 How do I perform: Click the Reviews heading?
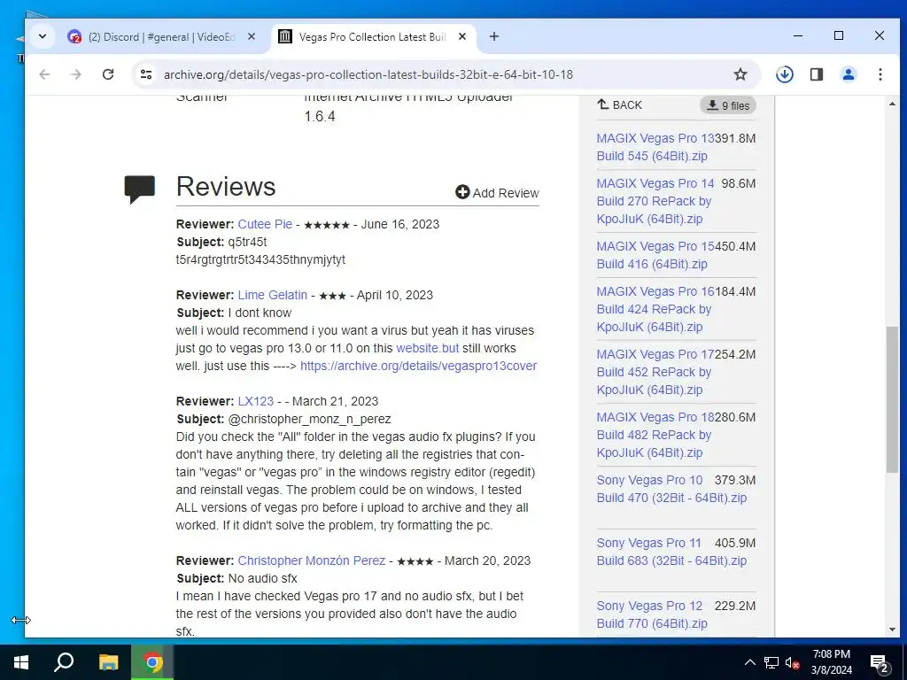[226, 186]
